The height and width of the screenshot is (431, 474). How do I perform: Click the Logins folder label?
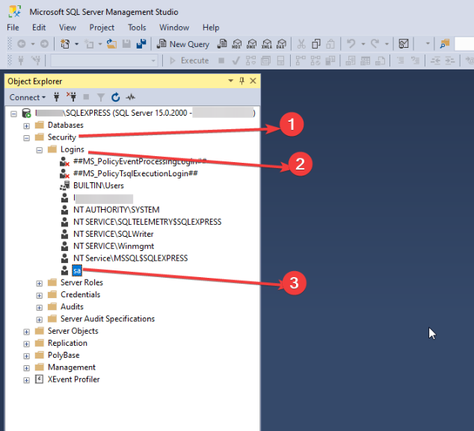[x=73, y=149]
